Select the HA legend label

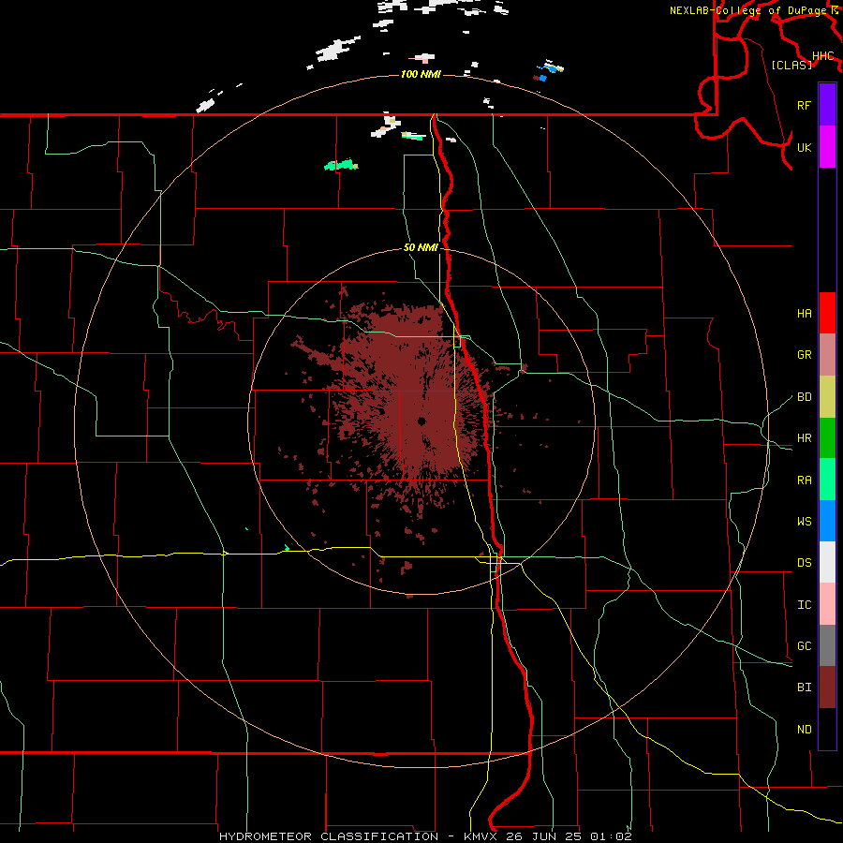(804, 314)
